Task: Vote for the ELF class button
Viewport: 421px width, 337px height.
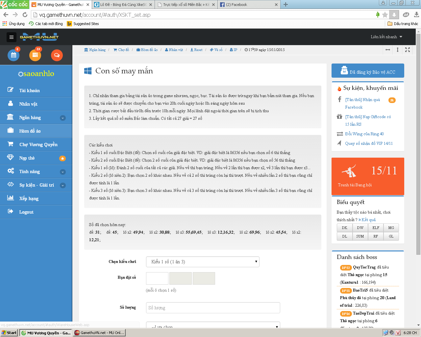Action: coord(376,228)
